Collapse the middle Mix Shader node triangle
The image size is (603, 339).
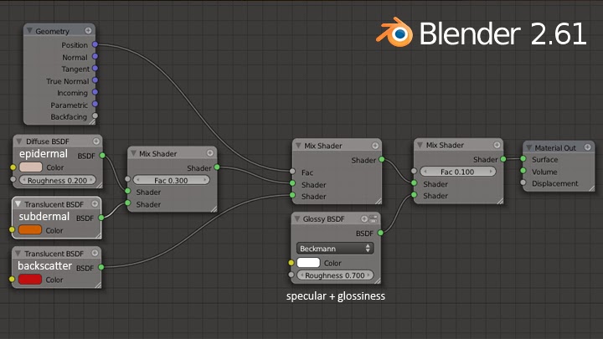(297, 146)
